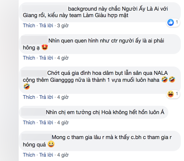Click the grinning emoji in the last comment
The image size is (184, 161).
(x=51, y=144)
